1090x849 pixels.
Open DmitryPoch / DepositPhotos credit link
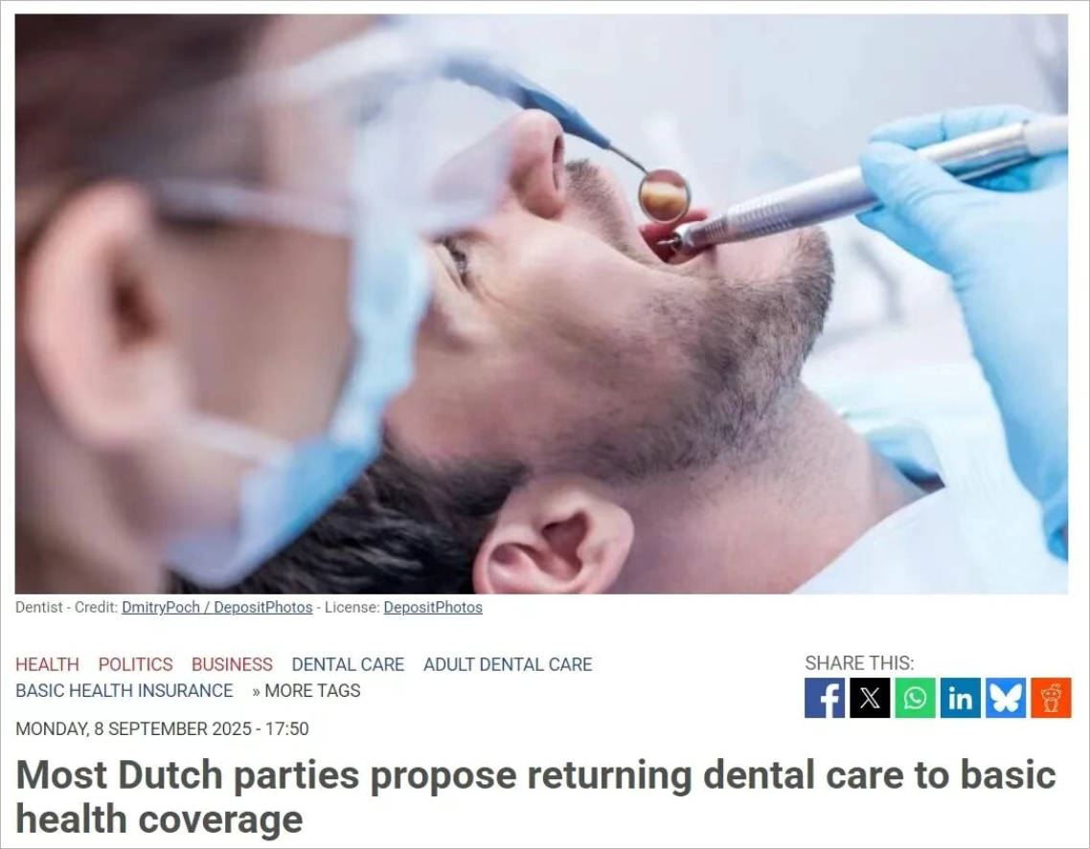pyautogui.click(x=216, y=607)
